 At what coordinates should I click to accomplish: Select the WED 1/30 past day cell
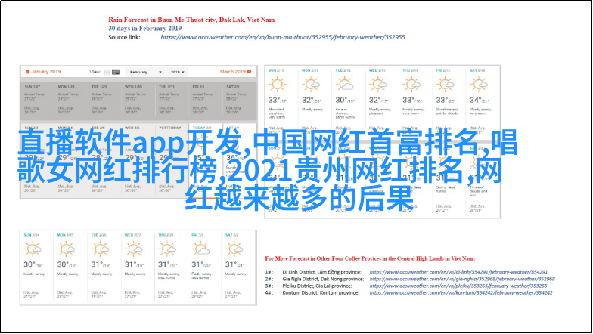(x=138, y=101)
